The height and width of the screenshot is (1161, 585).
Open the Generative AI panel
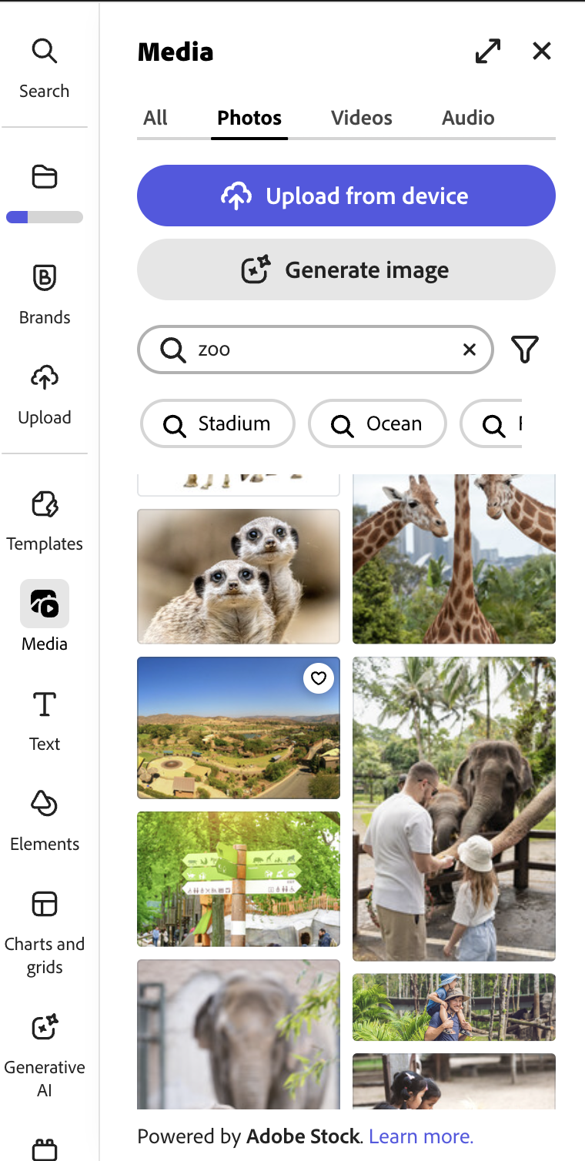(x=45, y=1056)
